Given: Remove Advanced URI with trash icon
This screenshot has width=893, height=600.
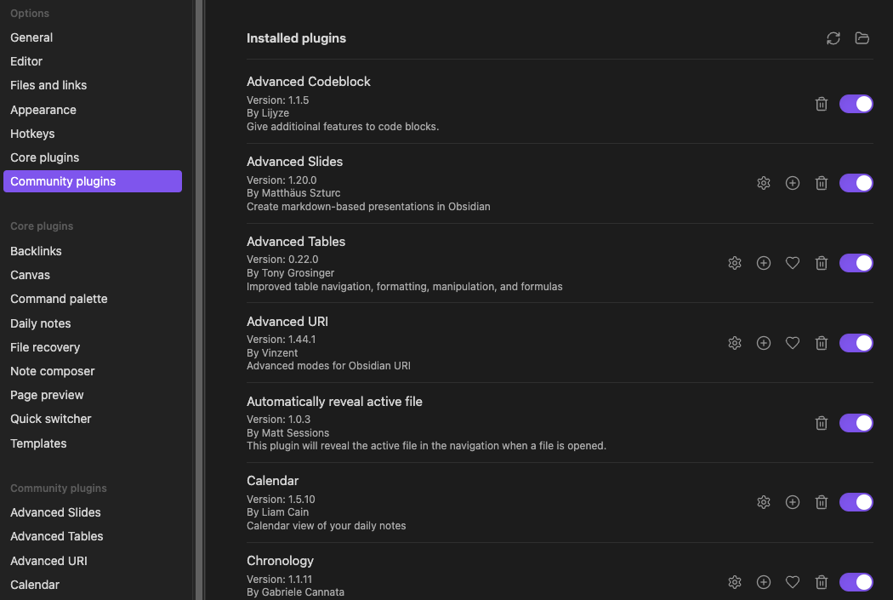Looking at the screenshot, I should [x=822, y=343].
